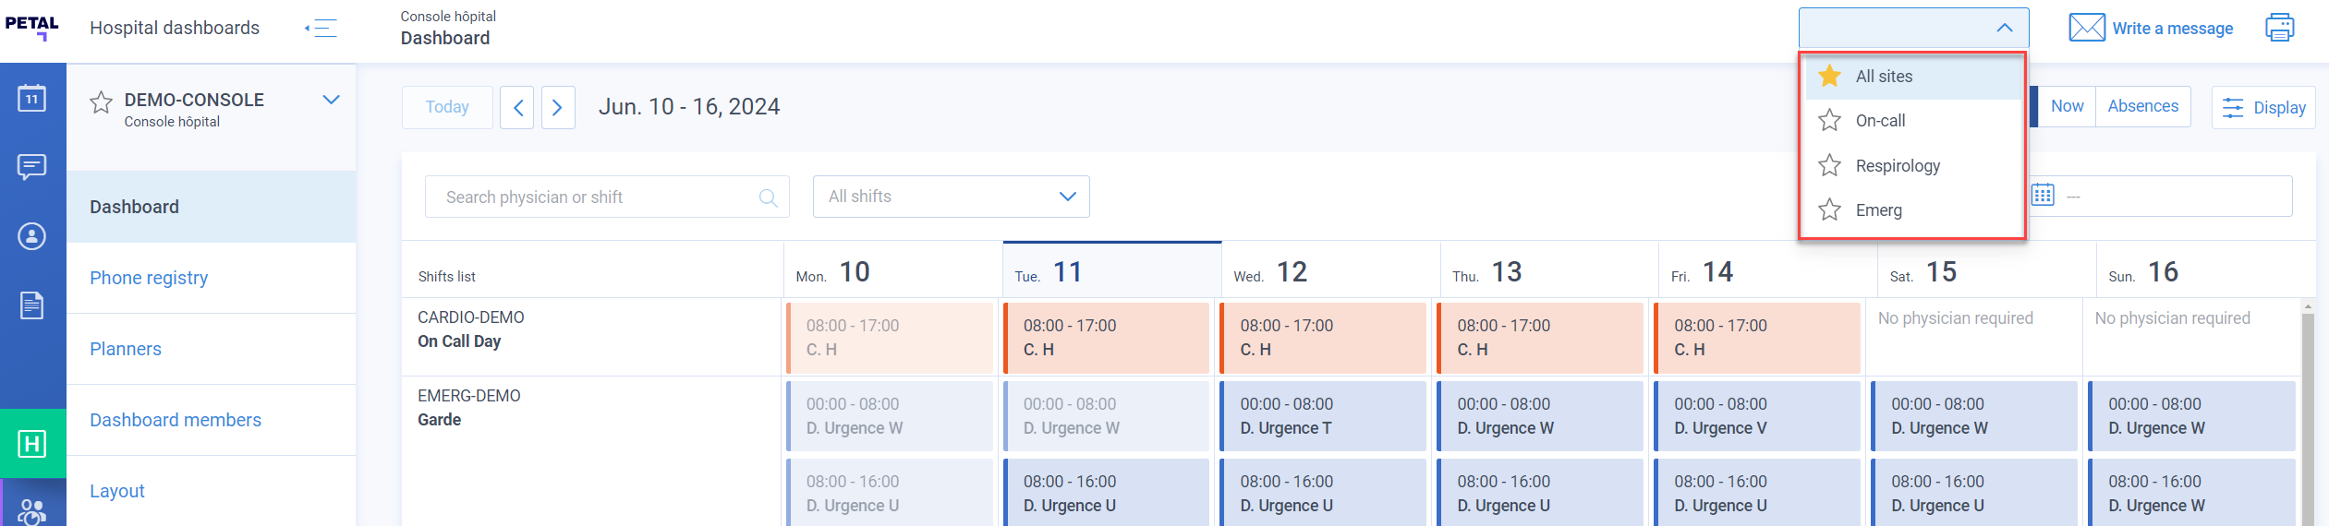Expand the DEMO-CONSOLE chevron

pyautogui.click(x=331, y=100)
